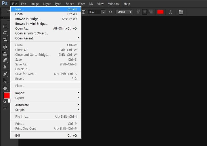
Task: Select the Clone Stamp tool
Action: (5, 53)
